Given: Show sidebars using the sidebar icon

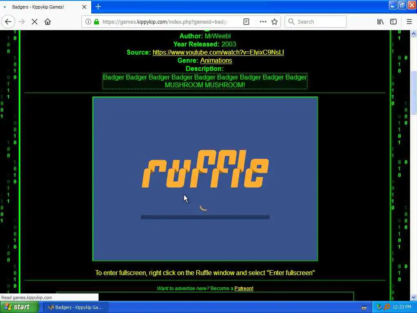Looking at the screenshot, I should coord(393,22).
